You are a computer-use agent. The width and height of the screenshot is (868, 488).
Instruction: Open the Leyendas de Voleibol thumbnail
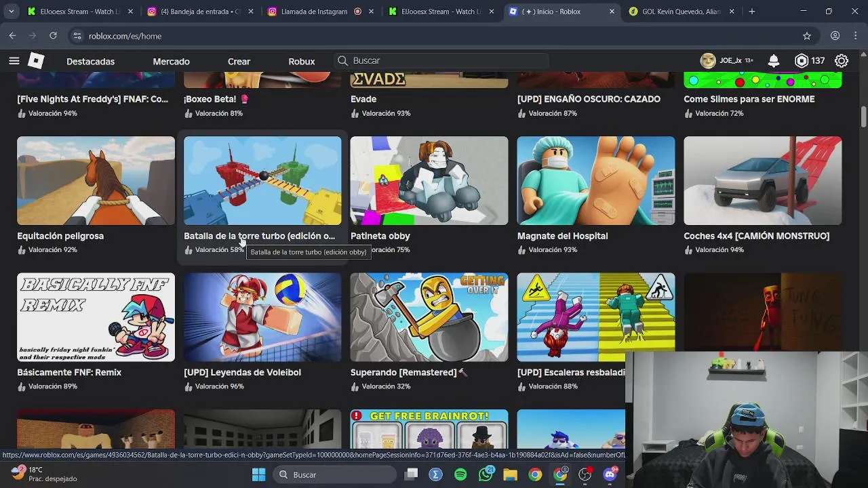262,317
